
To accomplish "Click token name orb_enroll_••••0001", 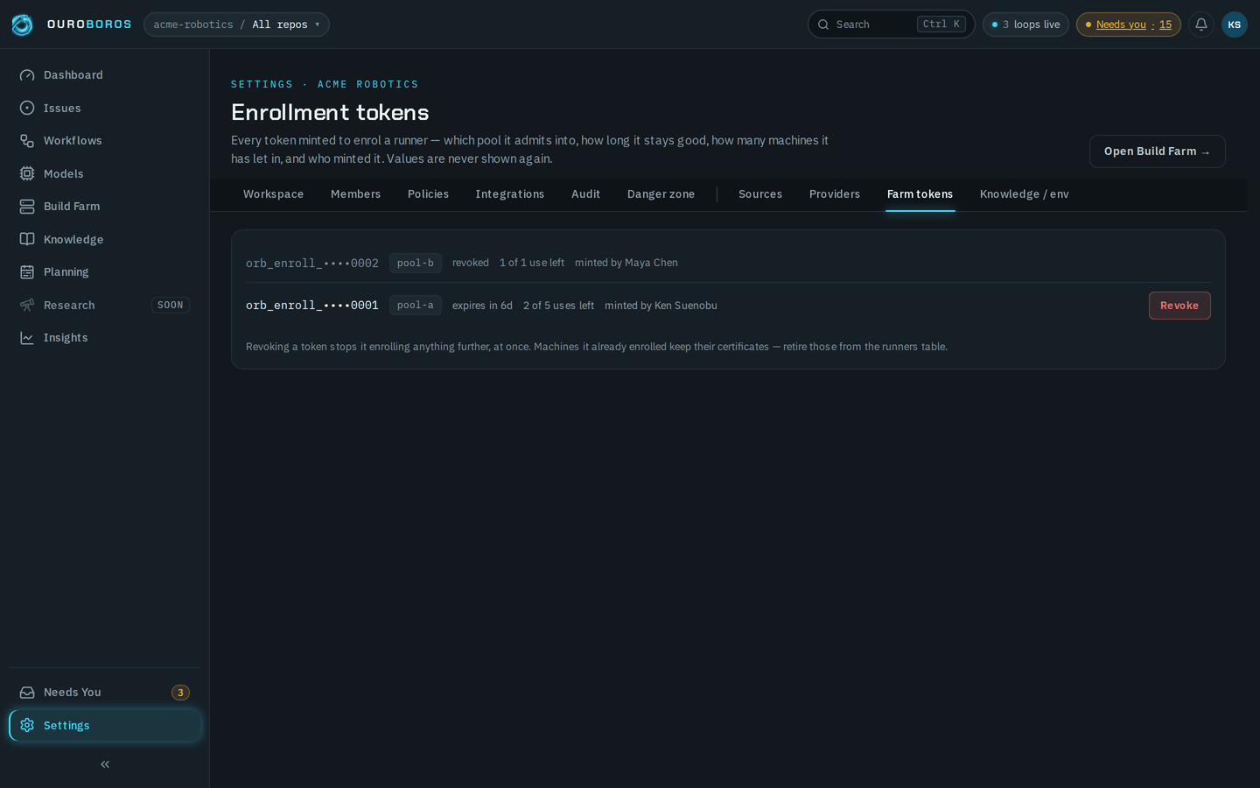I will coord(312,306).
